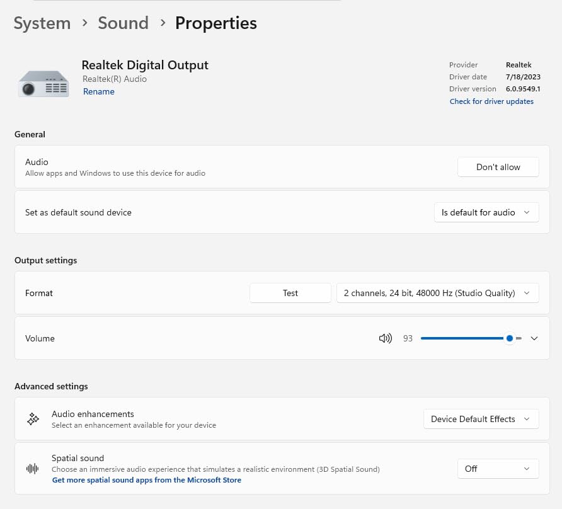This screenshot has height=509, width=562.
Task: Open the Is default for audio dropdown
Action: (x=486, y=212)
